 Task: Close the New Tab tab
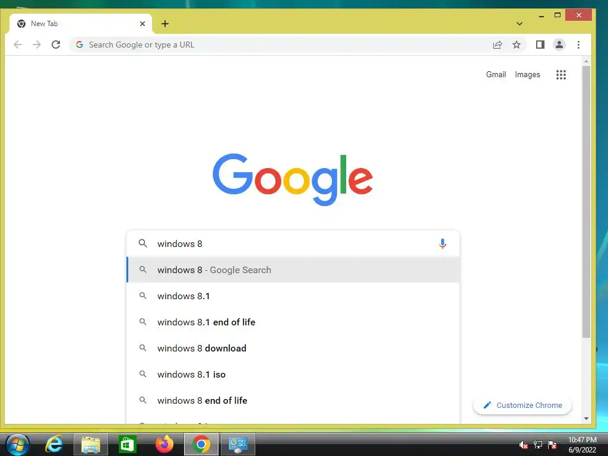click(x=142, y=24)
